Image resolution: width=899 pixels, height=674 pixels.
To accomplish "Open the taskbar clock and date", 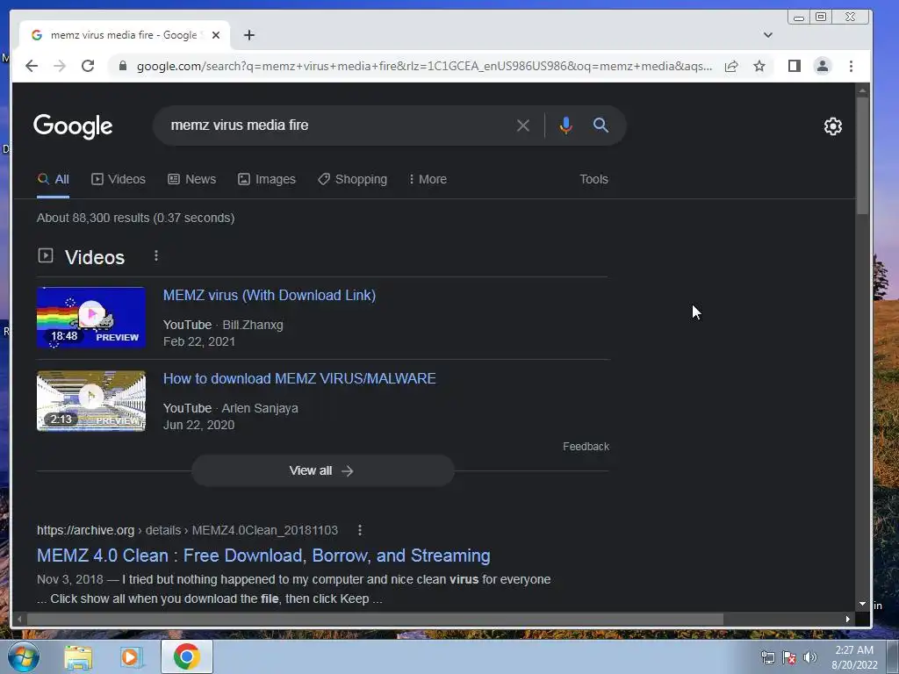I will (x=854, y=657).
